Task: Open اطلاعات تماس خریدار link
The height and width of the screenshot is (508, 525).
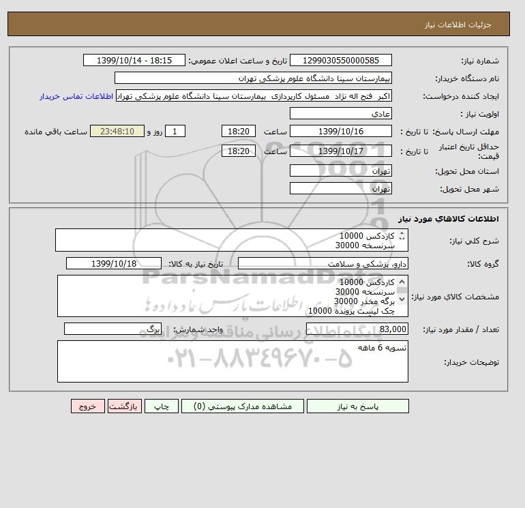Action: point(76,96)
